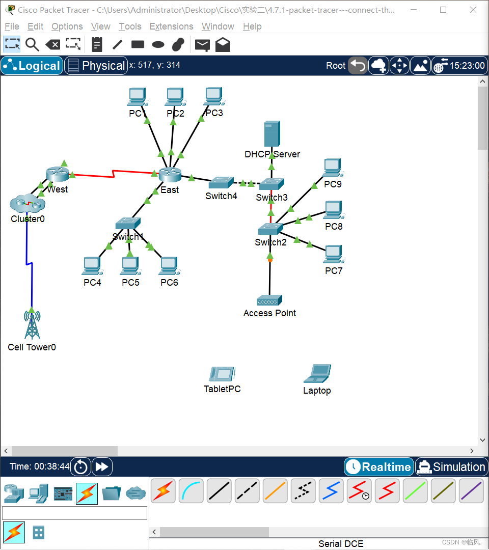The height and width of the screenshot is (550, 489).
Task: Click the Move Object icon
Action: pyautogui.click(x=399, y=65)
